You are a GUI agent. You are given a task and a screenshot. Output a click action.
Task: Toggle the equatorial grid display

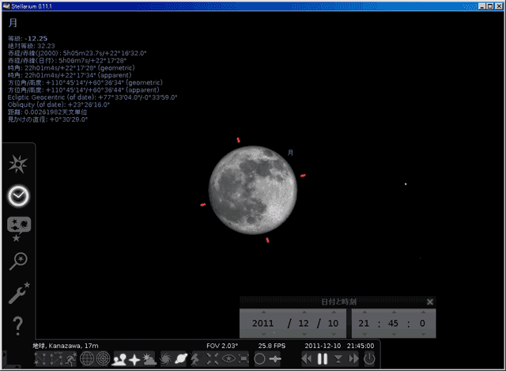tap(85, 359)
